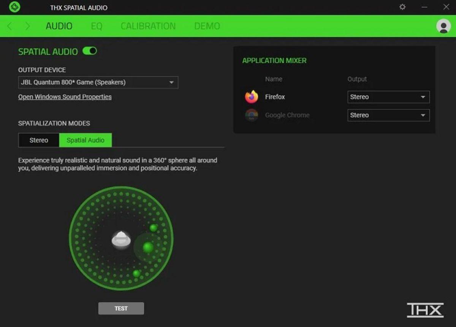The image size is (456, 327).
Task: Click the Google Chrome app icon
Action: coord(252,115)
